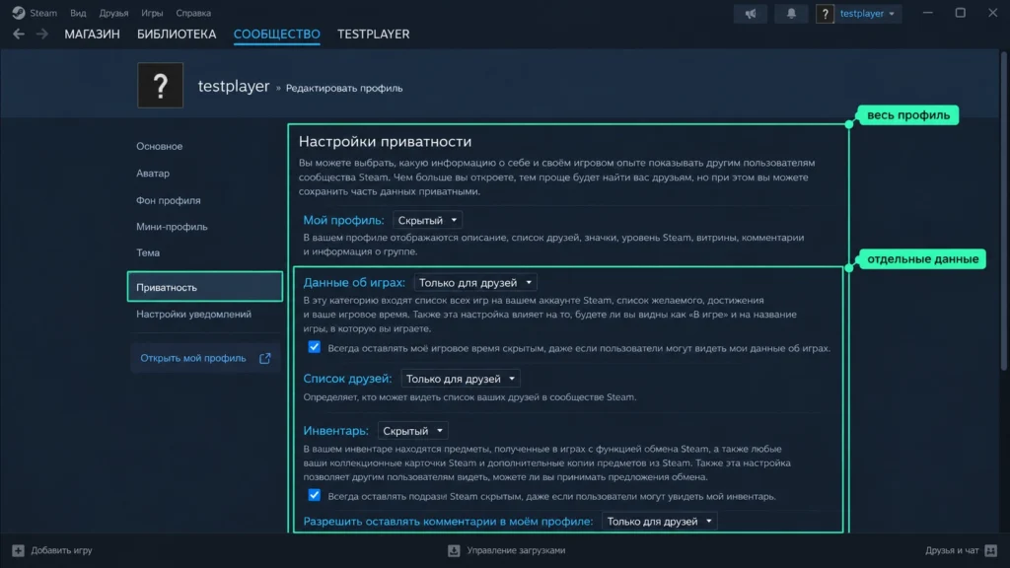Select 'Мини-профиль' in the sidebar
The image size is (1010, 568).
click(x=172, y=227)
